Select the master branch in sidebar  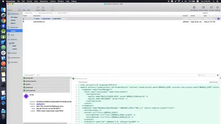tap(15, 31)
